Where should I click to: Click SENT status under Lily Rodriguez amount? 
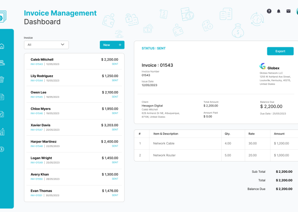[115, 80]
